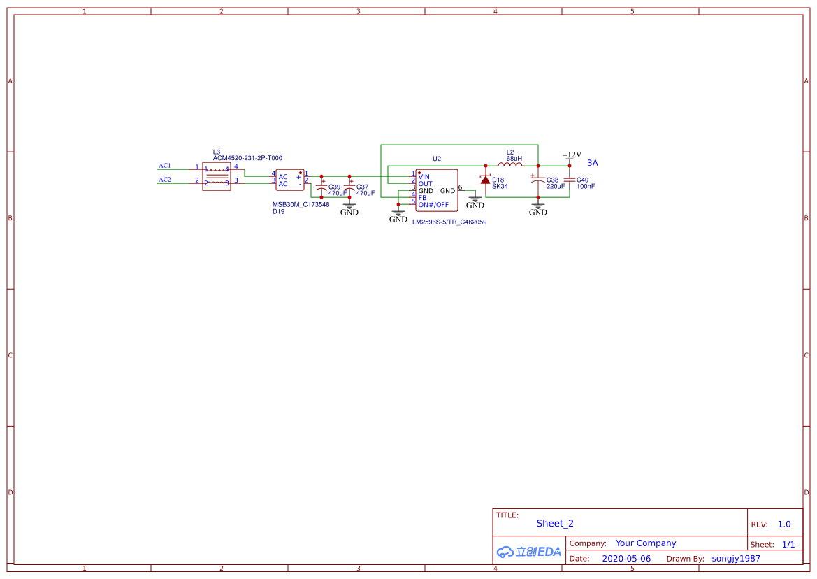817x579 pixels.
Task: Click the U2 designator label
Action: pos(437,159)
